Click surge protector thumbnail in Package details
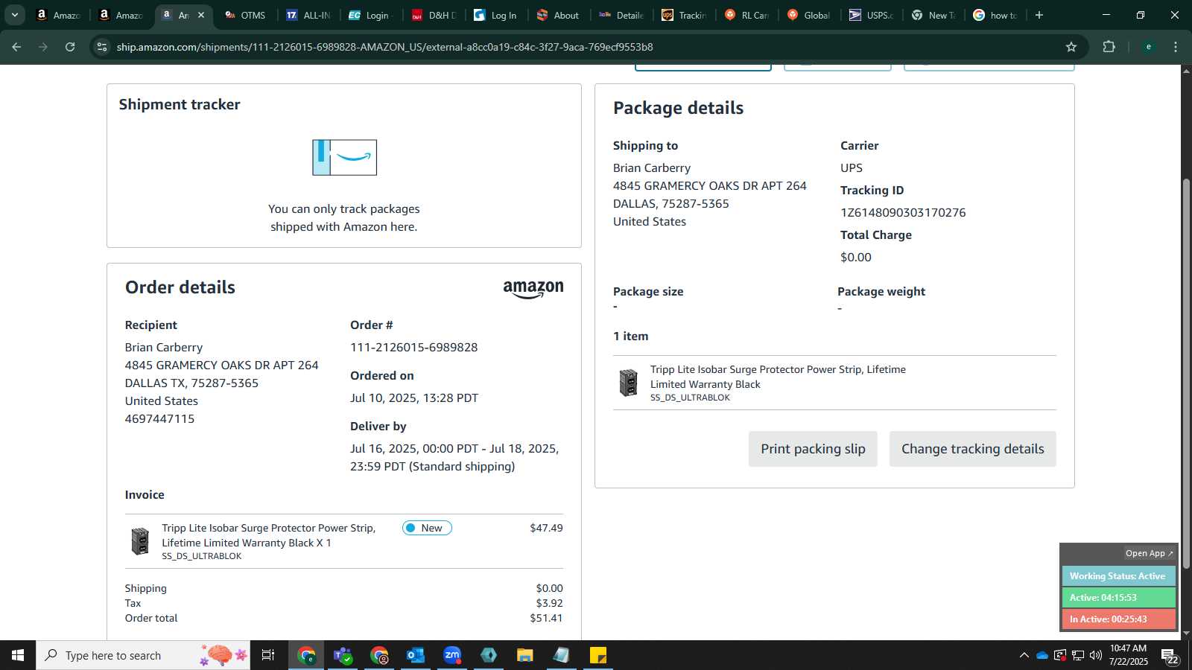Screen dimensions: 1192x670 point(628,383)
